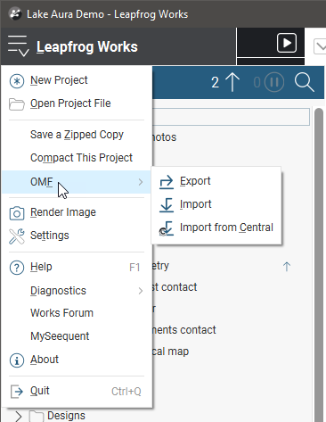Click the Leapfrog Works hamburger menu icon

click(x=19, y=46)
